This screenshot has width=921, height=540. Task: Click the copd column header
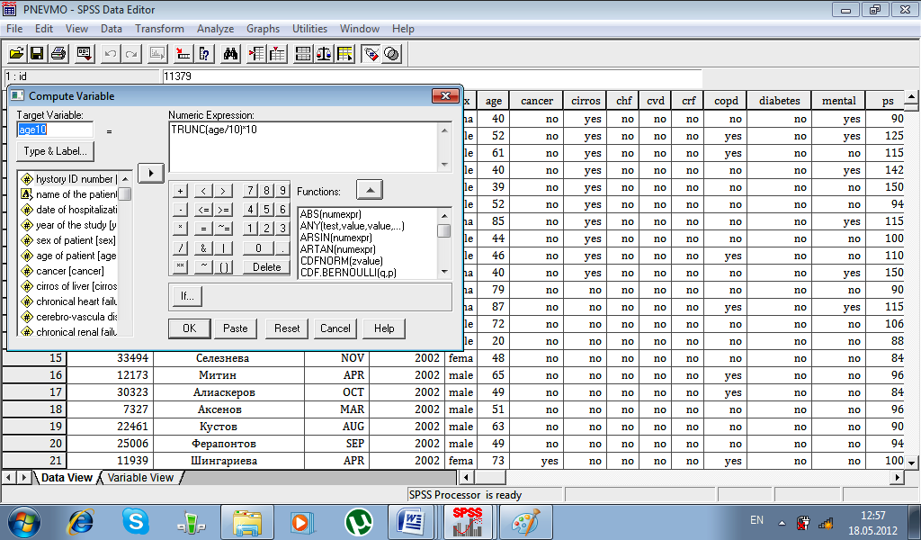[x=726, y=101]
